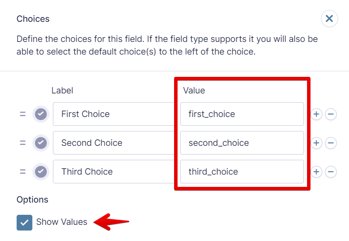349x241 pixels.
Task: Toggle Second Choice as default selection
Action: (x=41, y=143)
